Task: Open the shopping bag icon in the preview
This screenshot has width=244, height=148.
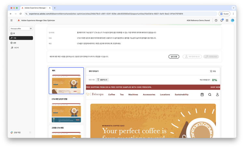Action: click(202, 94)
